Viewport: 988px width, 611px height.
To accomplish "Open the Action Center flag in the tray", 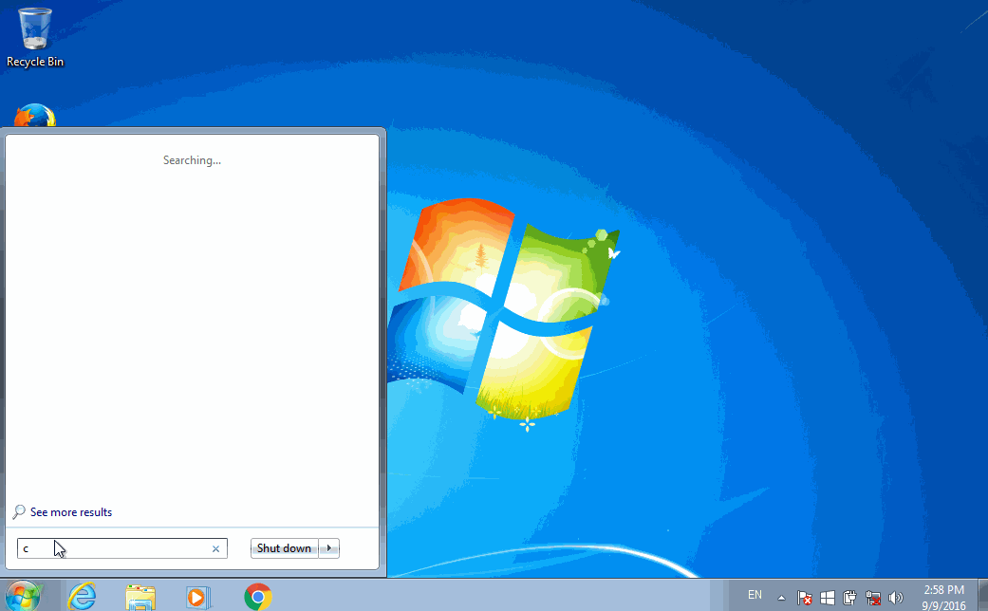I will click(x=804, y=598).
